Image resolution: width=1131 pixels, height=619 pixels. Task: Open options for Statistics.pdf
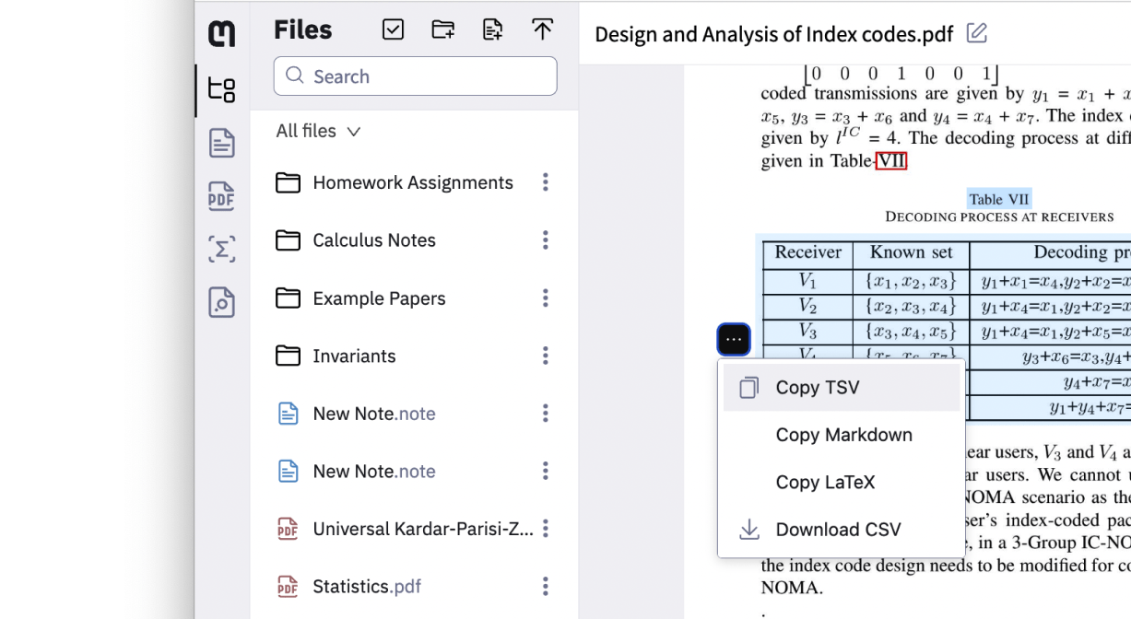tap(545, 586)
